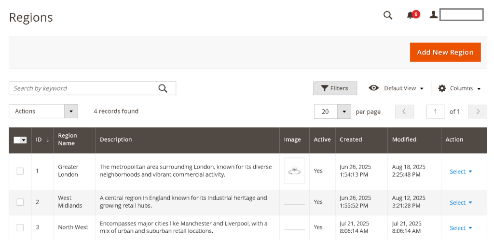Click the Search by keyword input field

coord(82,88)
